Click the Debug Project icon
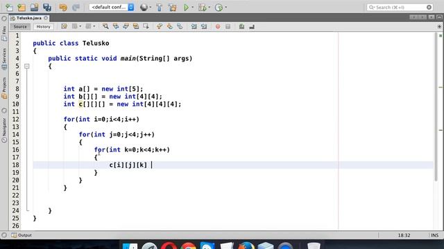Viewport: 444px width, 249px height. [202, 8]
